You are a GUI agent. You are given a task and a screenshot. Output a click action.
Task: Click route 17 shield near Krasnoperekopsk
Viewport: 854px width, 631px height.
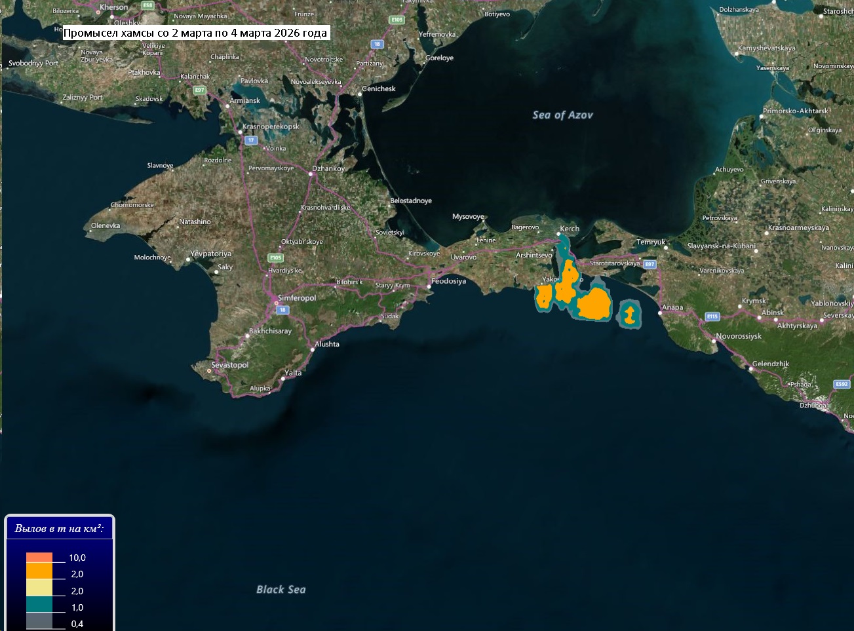pyautogui.click(x=251, y=140)
